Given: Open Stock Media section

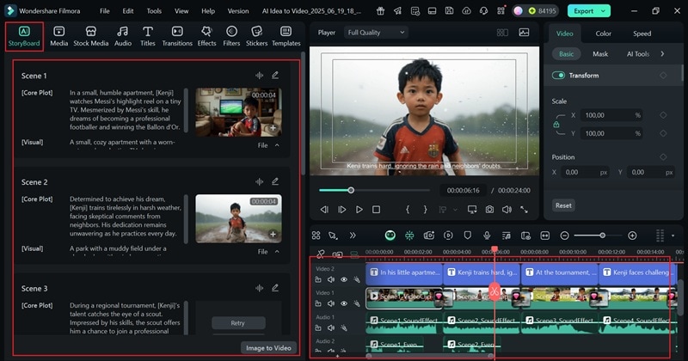Looking at the screenshot, I should pos(91,36).
